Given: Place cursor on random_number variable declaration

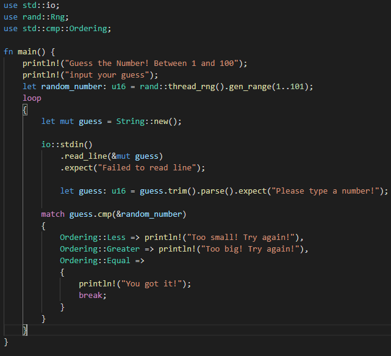Looking at the screenshot, I should coord(72,87).
